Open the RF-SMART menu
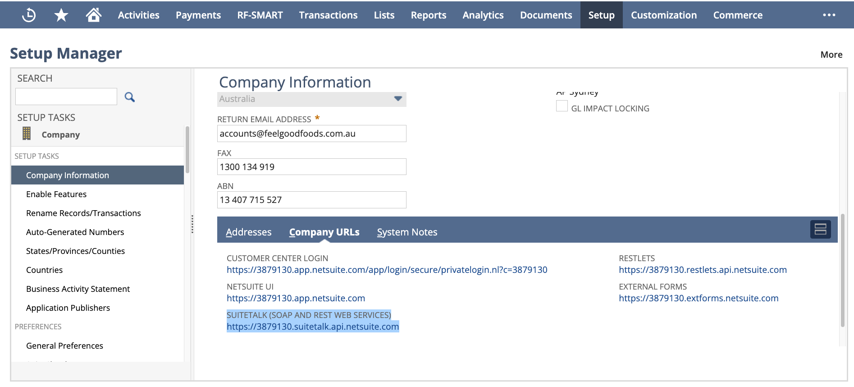The image size is (854, 387). click(x=260, y=15)
